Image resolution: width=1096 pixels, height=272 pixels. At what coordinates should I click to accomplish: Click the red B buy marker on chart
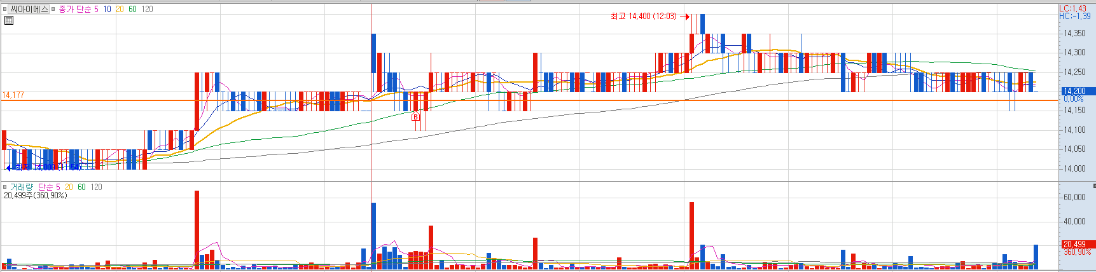click(x=416, y=117)
